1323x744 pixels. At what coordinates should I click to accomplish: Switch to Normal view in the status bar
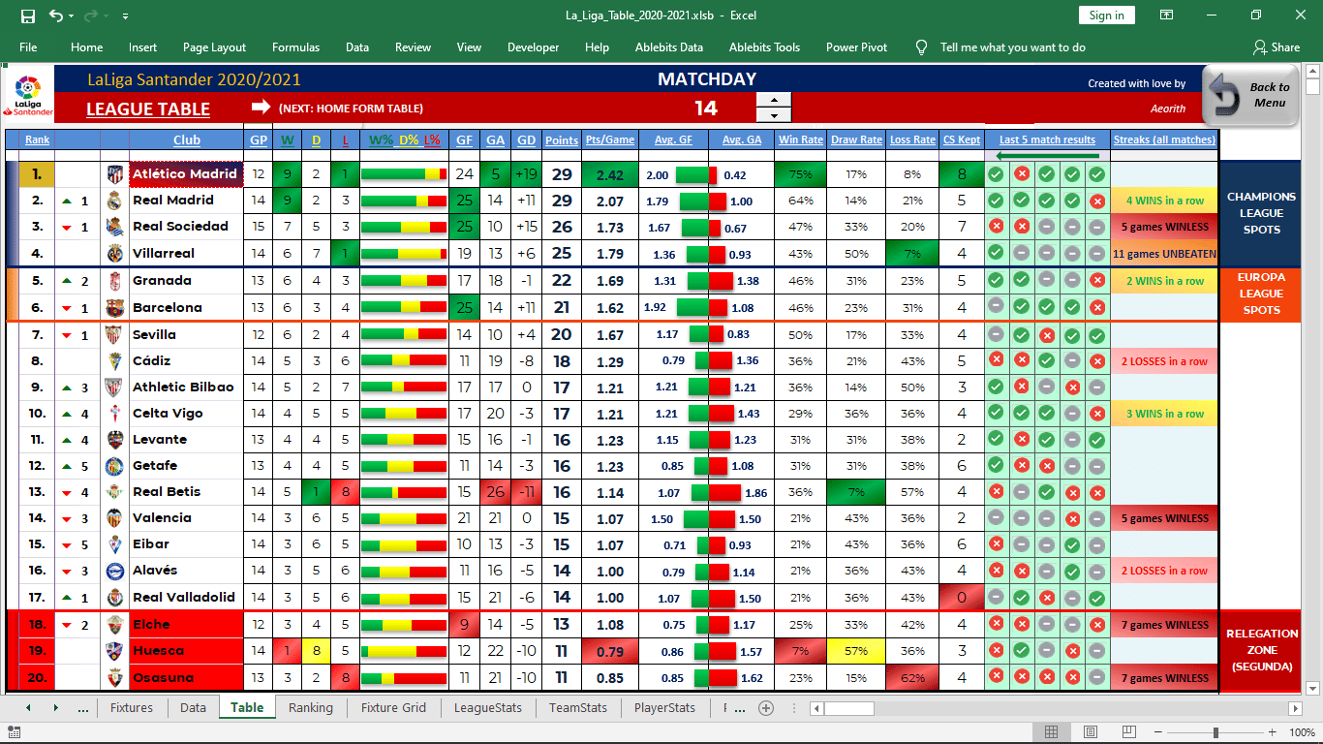[x=1051, y=731]
